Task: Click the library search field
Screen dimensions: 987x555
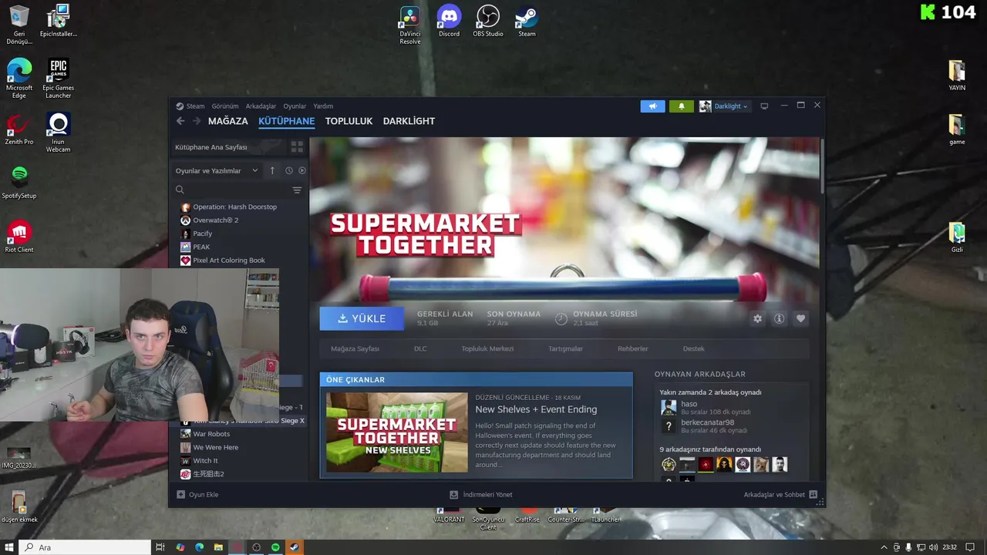Action: [231, 190]
